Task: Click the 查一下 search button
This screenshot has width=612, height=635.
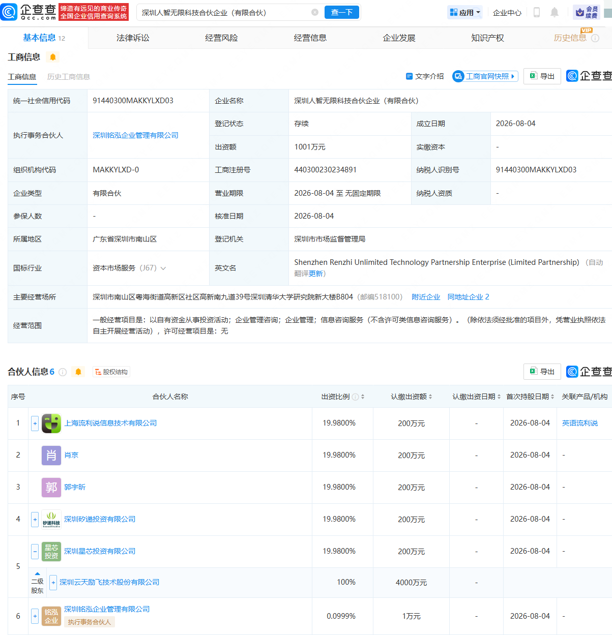Action: coord(342,12)
